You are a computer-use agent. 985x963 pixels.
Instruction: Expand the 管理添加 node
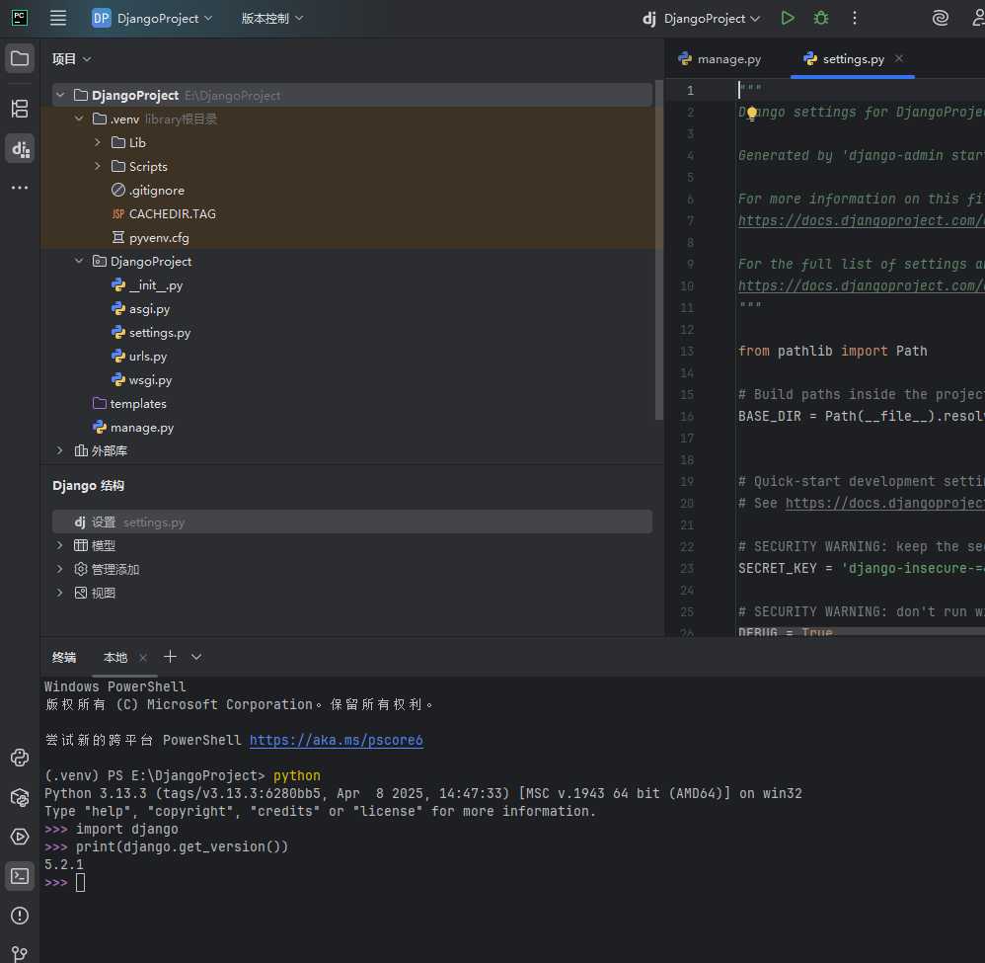coord(60,569)
